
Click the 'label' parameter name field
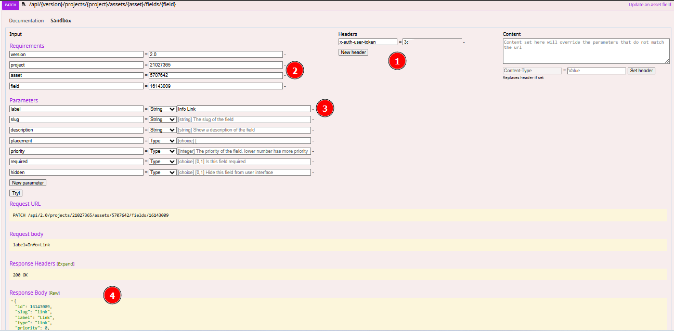tap(76, 109)
